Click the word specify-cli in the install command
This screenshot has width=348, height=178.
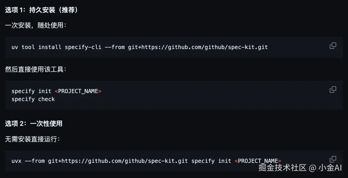tap(83, 47)
